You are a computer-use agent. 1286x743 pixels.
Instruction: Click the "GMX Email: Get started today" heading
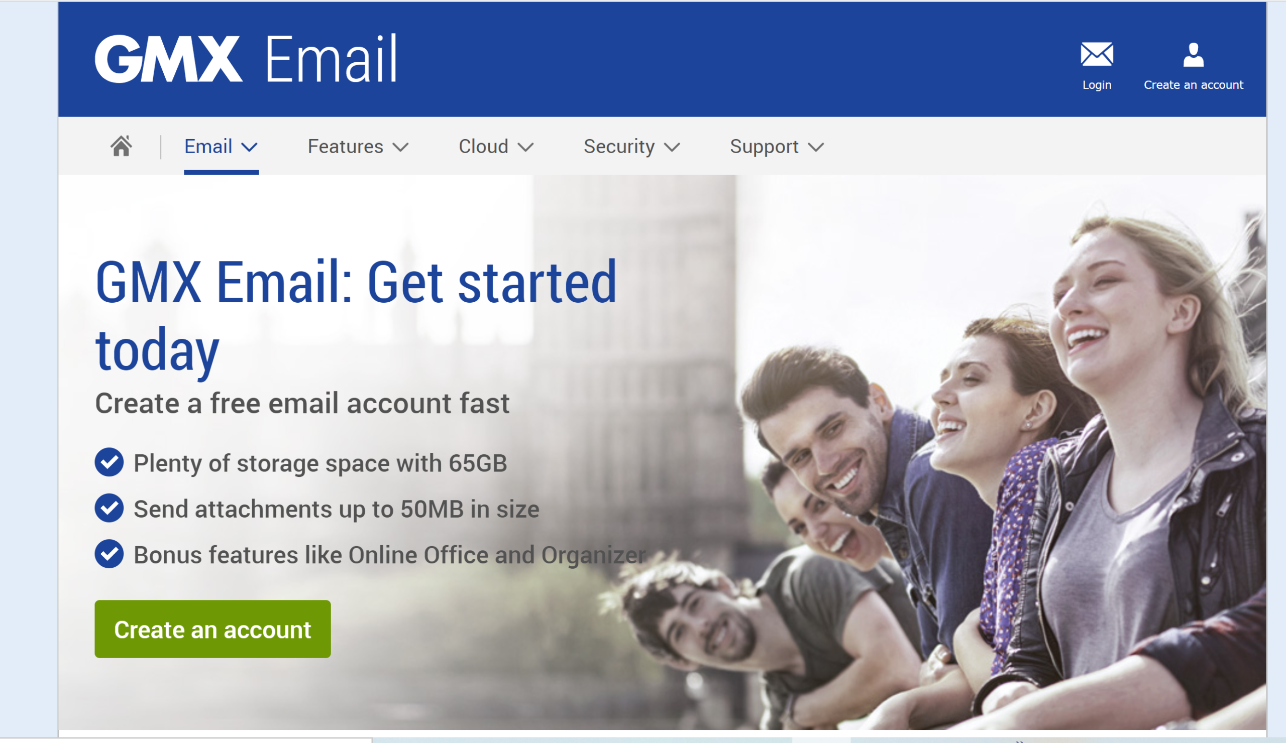click(x=356, y=315)
